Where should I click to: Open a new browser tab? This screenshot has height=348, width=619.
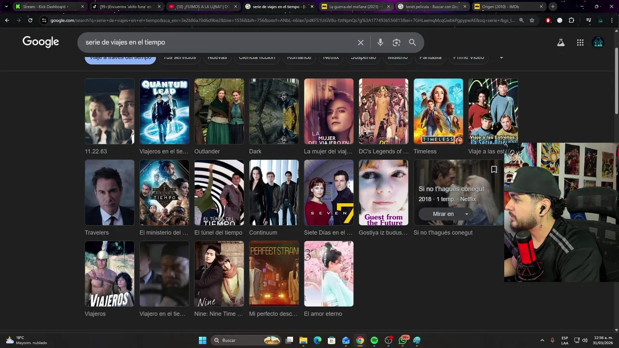(x=553, y=7)
